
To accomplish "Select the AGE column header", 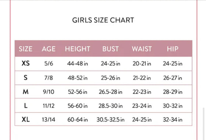I will pos(49,49).
